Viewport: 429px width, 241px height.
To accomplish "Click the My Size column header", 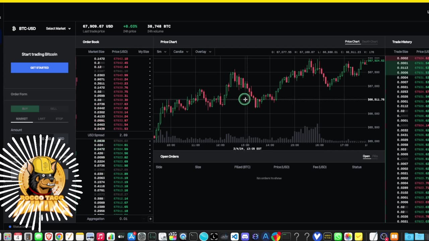I will pos(143,52).
